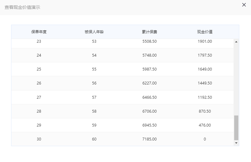Click the cash value 1192.50 cell

205,97
